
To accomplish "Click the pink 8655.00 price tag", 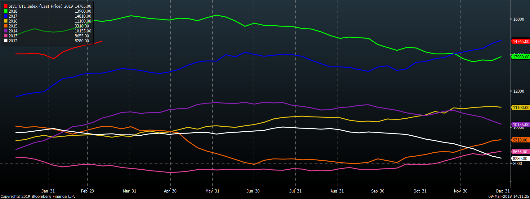I will click(520, 152).
